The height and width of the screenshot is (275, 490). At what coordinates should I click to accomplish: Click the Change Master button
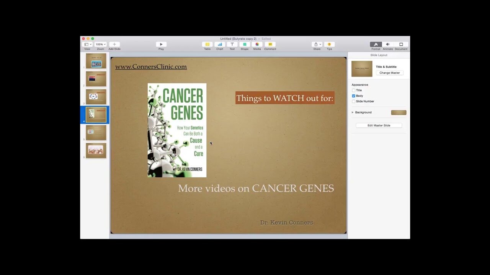click(x=390, y=73)
